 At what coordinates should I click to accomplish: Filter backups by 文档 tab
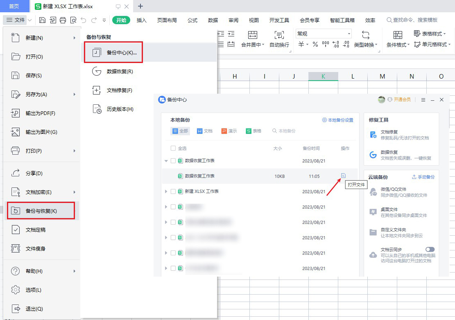(x=205, y=131)
